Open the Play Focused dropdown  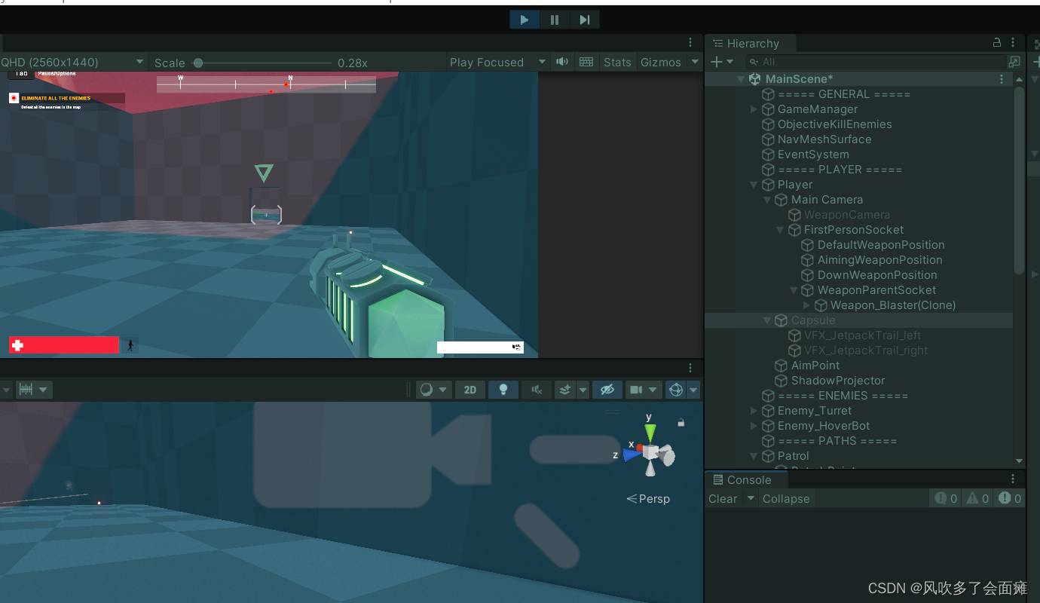pyautogui.click(x=497, y=63)
